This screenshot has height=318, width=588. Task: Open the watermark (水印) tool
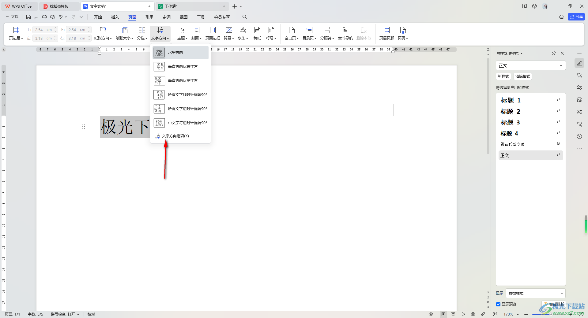(243, 33)
